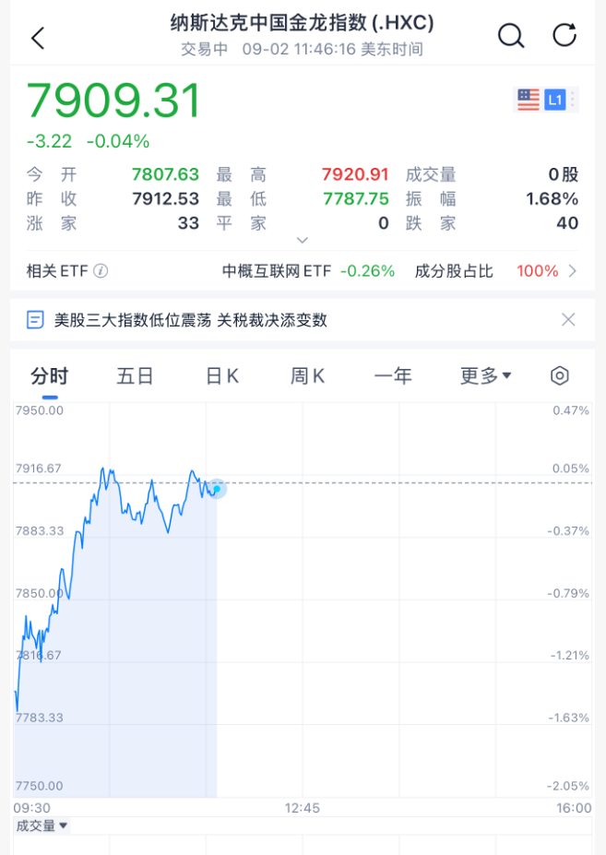Switch to 周K chart tab
Viewport: 606px width, 855px height.
point(308,376)
